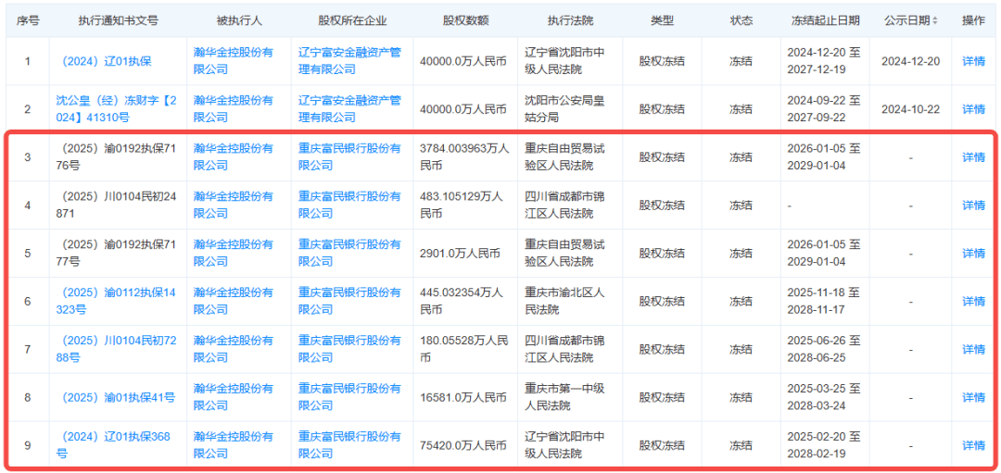Select amount 445.032354万人民币
Viewport: 1001px width, 473px height.
pos(461,301)
